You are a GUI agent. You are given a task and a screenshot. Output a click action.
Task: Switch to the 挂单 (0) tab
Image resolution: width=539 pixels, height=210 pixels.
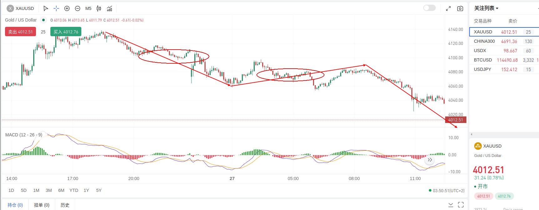click(x=42, y=205)
